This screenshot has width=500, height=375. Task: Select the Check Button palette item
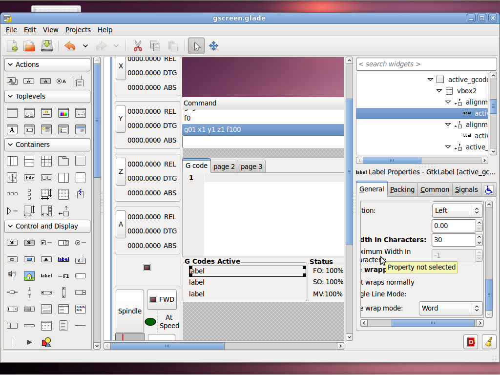click(46, 243)
